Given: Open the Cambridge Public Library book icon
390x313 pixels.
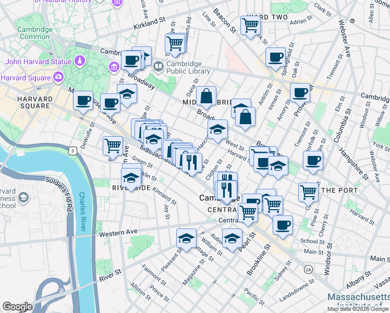Looking at the screenshot, I should [158, 67].
